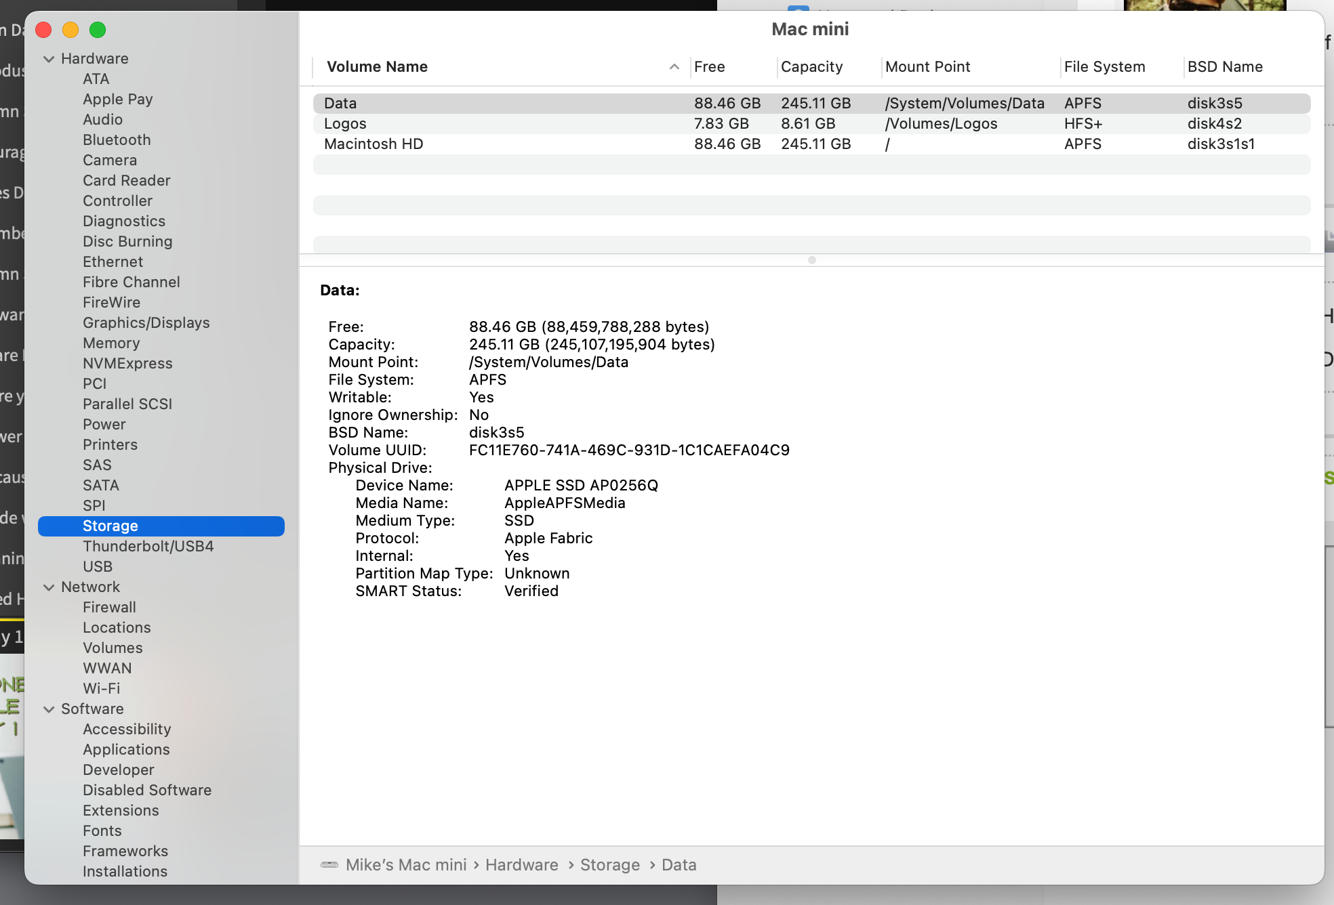Select Graphics/Displays in the sidebar
Image resolution: width=1334 pixels, height=905 pixels.
pyautogui.click(x=146, y=322)
